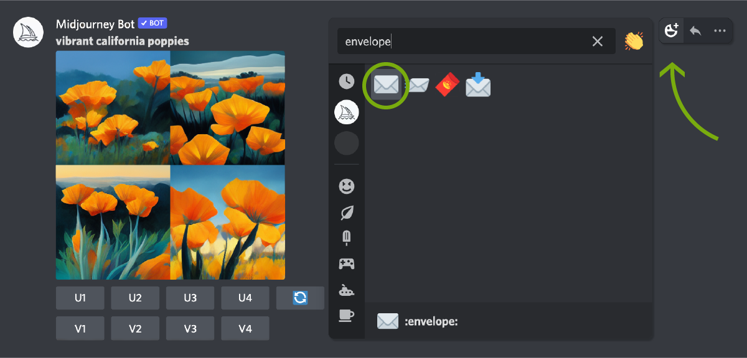Open the leaf Nature emoji category
The width and height of the screenshot is (747, 358).
click(x=347, y=213)
